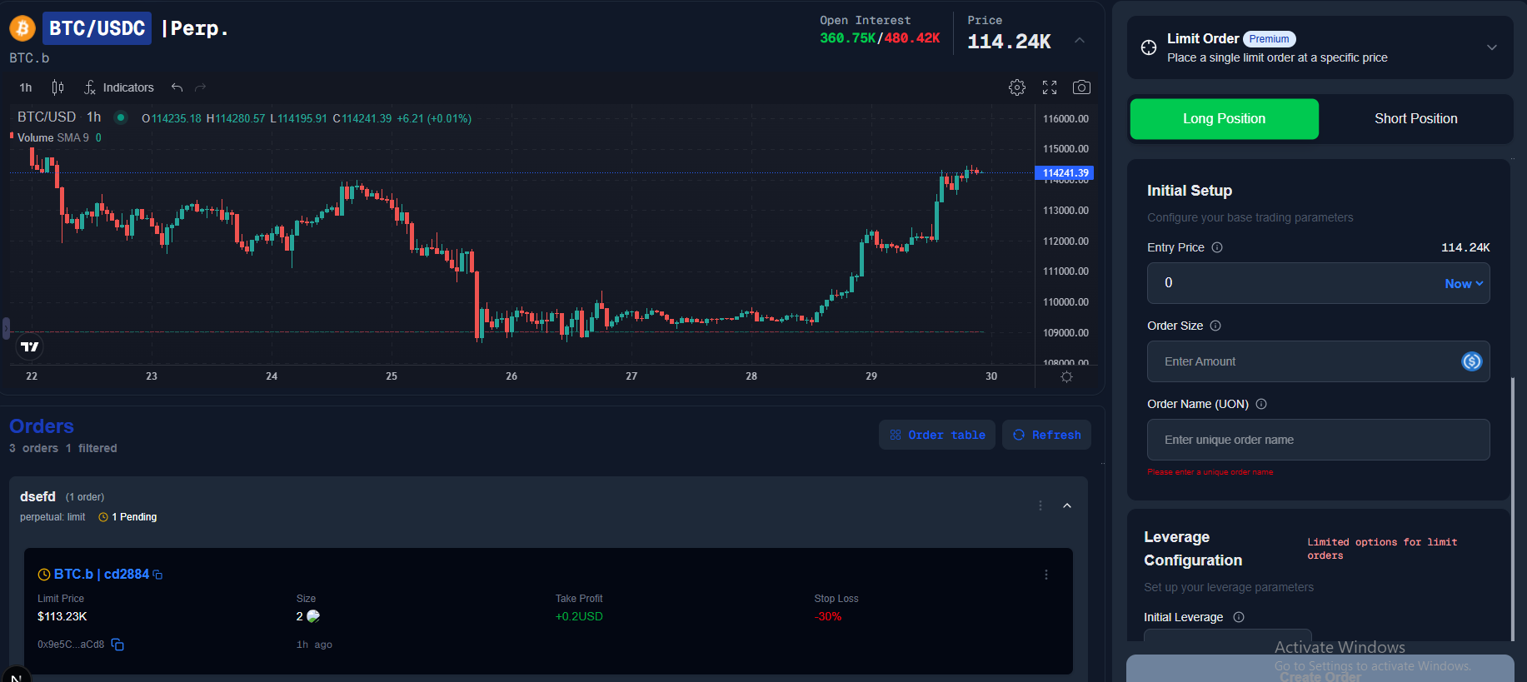Open the Indicators menu

pyautogui.click(x=119, y=87)
